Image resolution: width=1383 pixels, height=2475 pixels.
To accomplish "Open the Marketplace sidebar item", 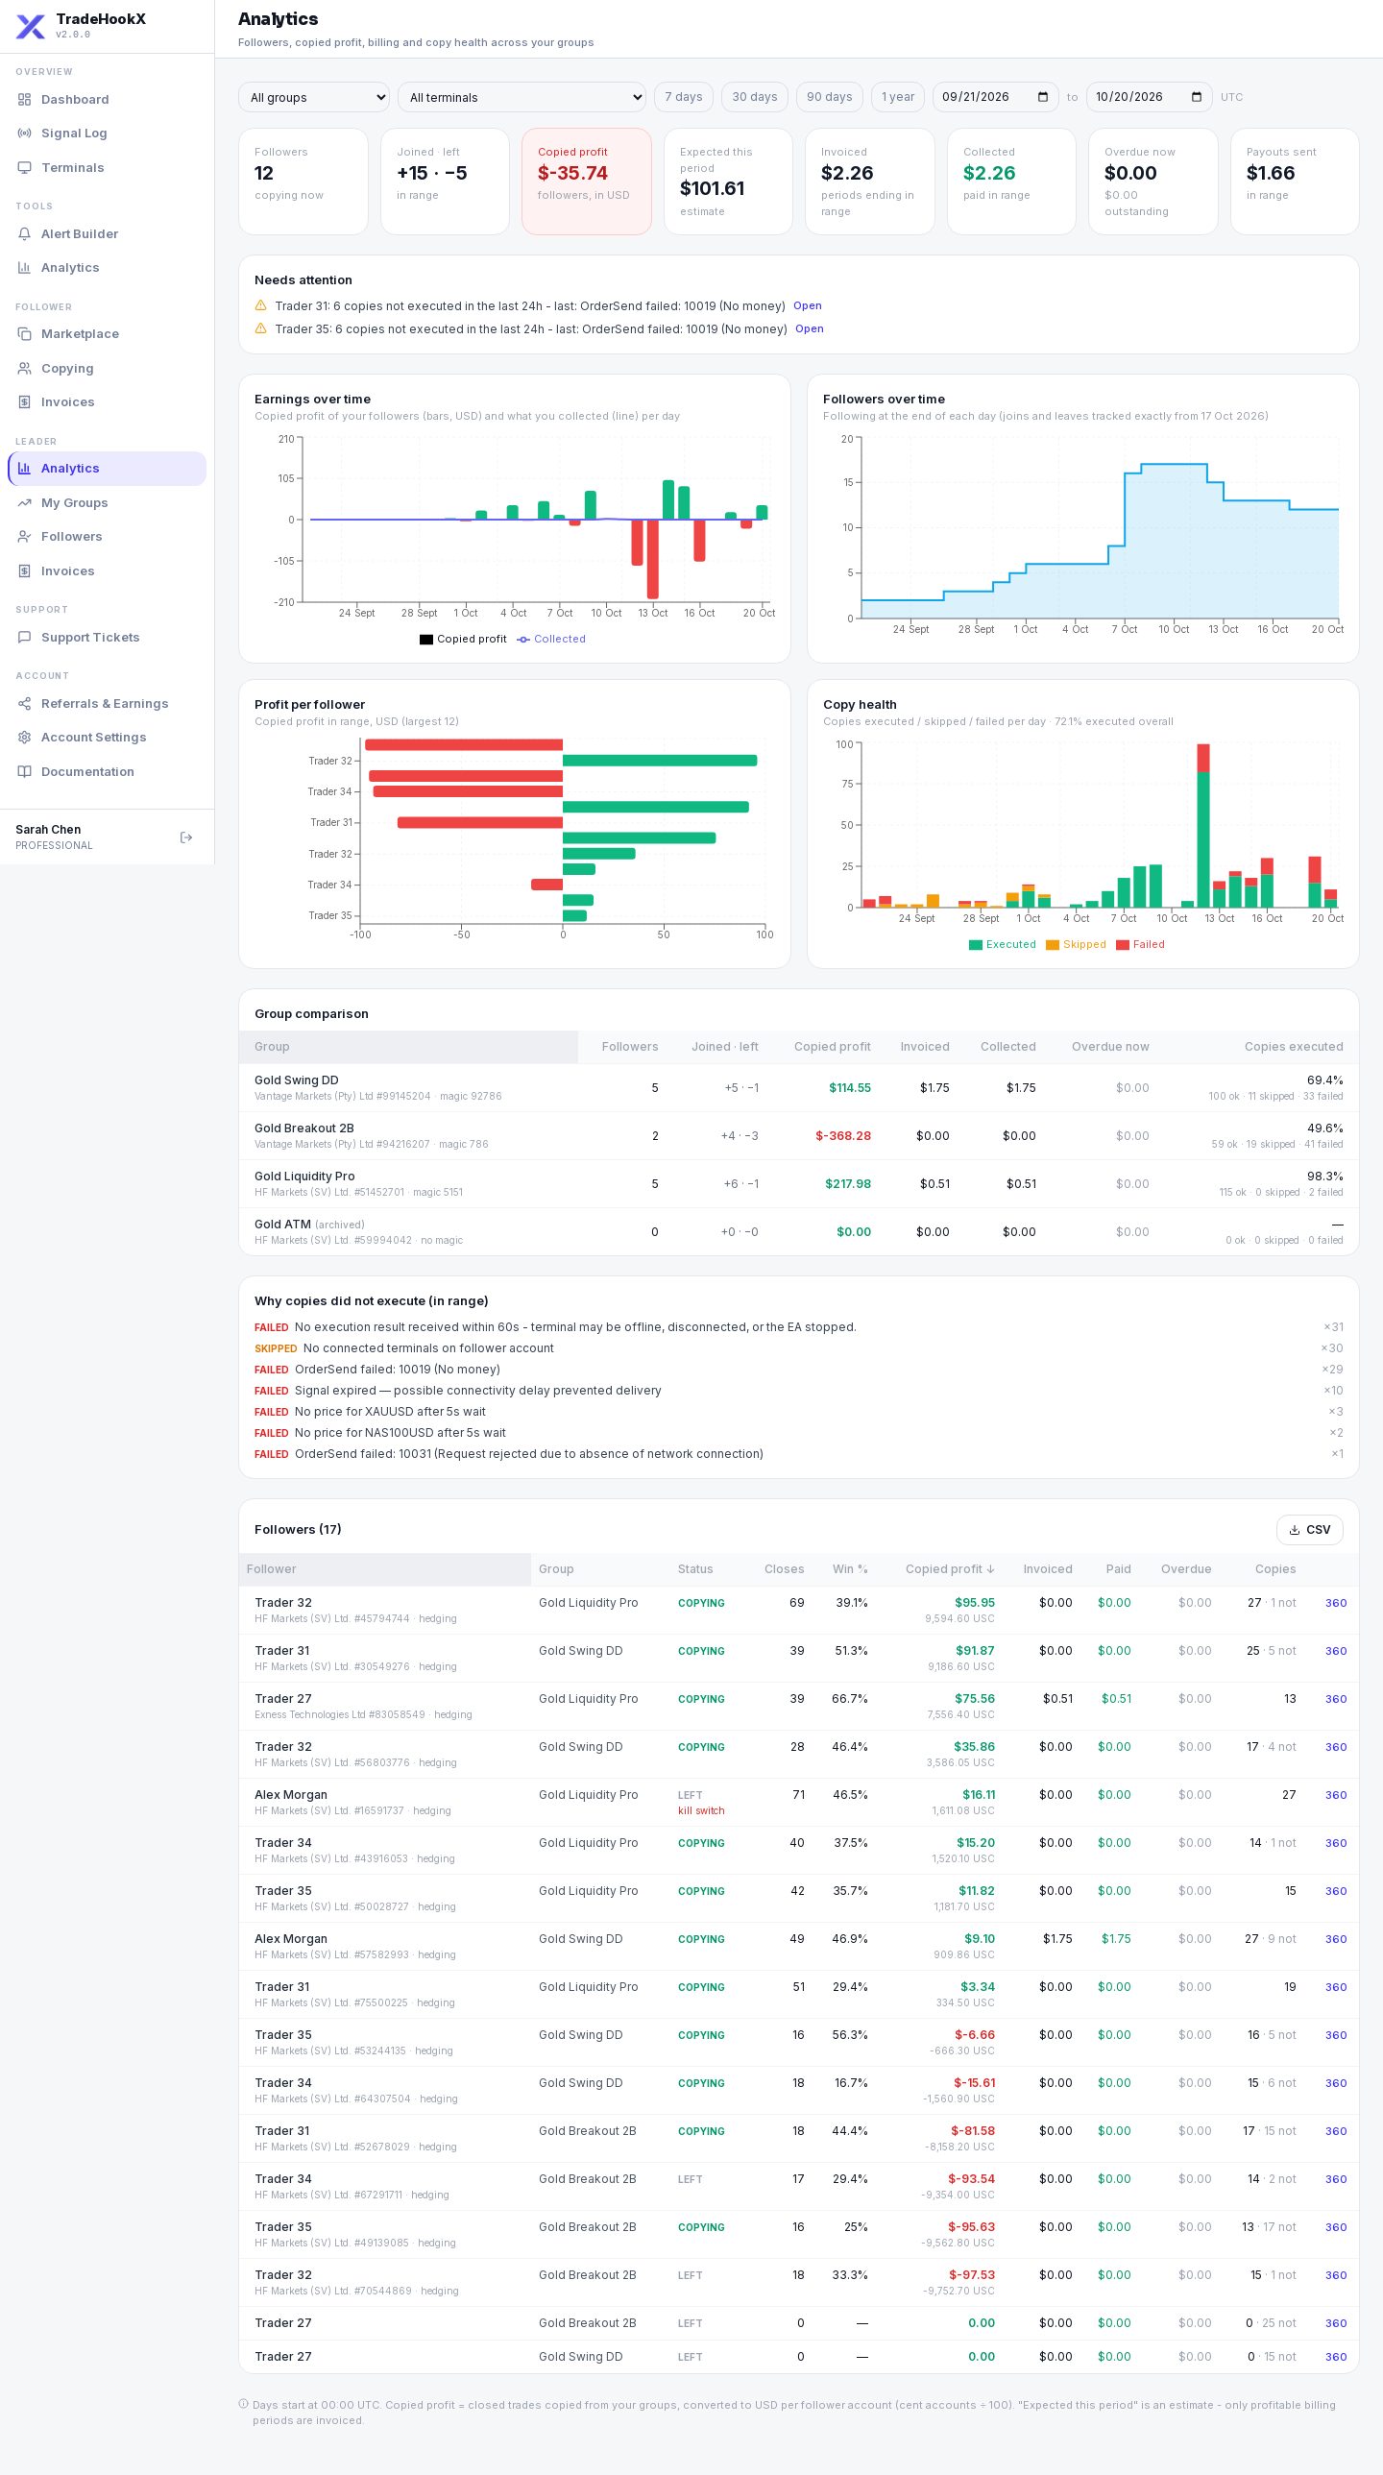I will coord(107,333).
